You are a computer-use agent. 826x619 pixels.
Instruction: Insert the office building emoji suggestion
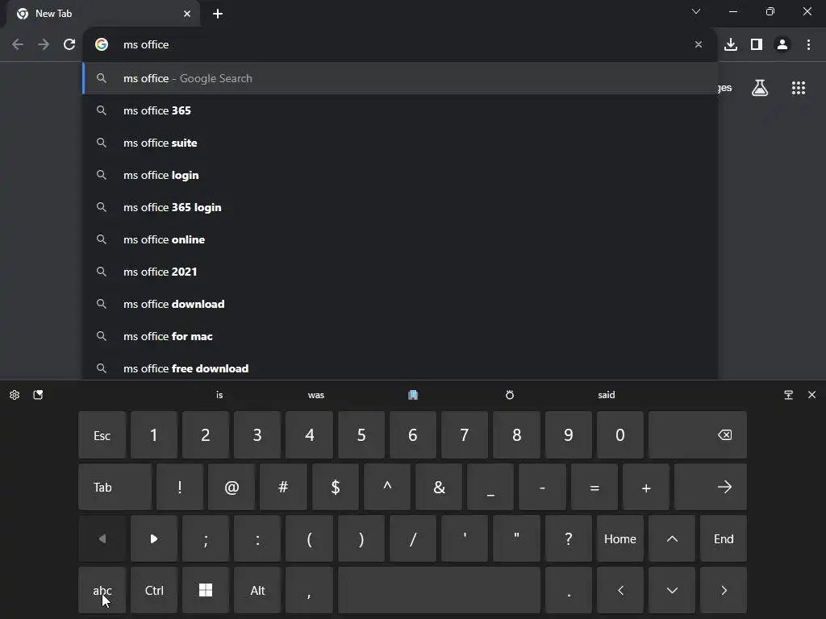(413, 395)
